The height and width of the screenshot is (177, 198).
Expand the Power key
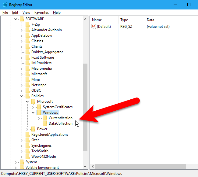click(27, 129)
